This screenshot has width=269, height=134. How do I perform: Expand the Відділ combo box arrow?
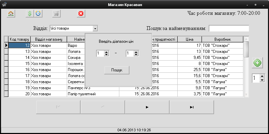pyautogui.click(x=95, y=29)
